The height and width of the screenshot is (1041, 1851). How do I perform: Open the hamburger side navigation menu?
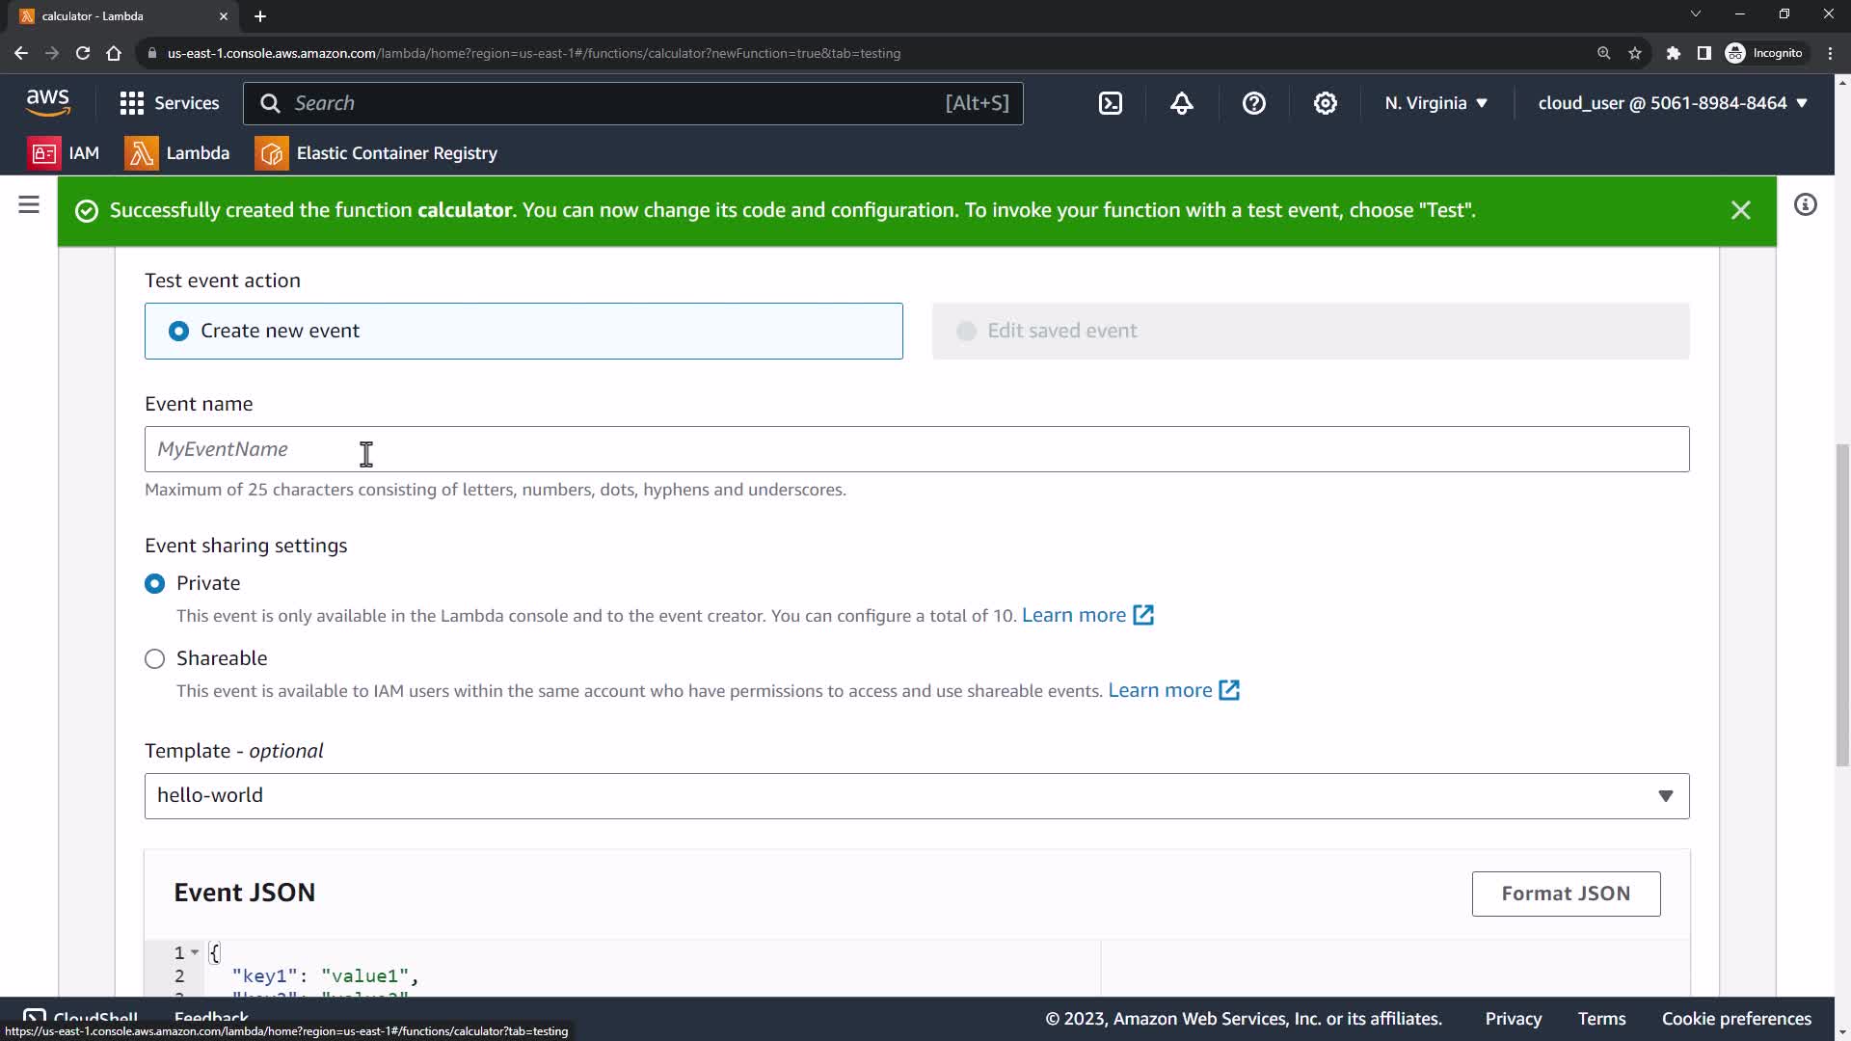tap(29, 204)
